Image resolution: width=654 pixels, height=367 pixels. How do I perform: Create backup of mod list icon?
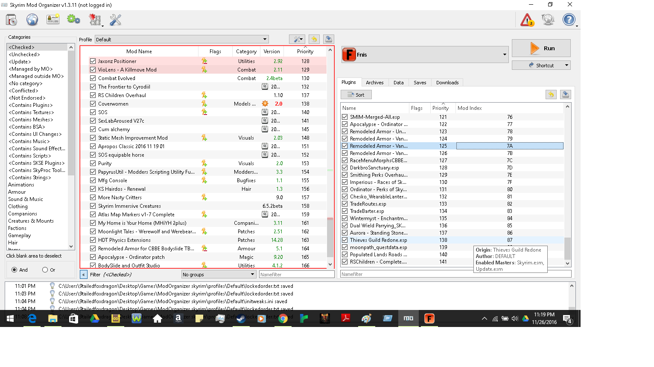point(329,39)
